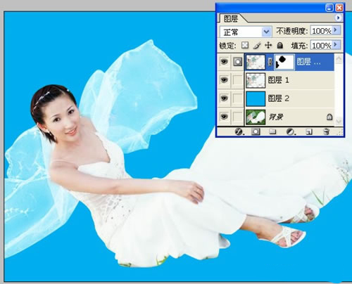The image size is (352, 284).
Task: Click the create new layer icon
Action: pyautogui.click(x=309, y=131)
